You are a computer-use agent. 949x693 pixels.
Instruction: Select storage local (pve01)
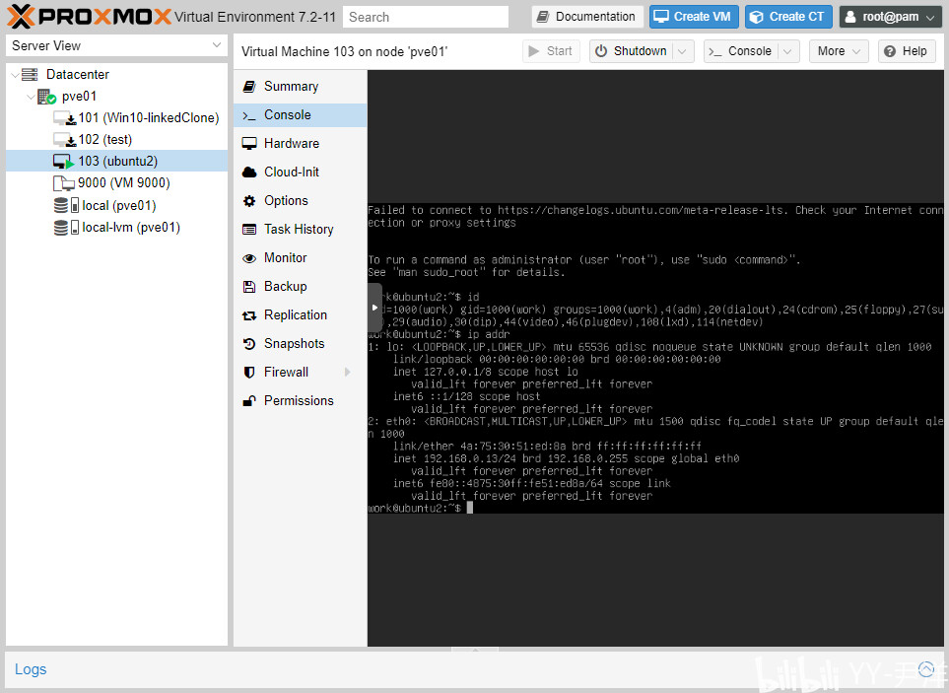(118, 205)
